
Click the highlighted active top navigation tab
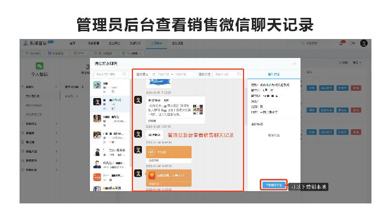click(156, 43)
